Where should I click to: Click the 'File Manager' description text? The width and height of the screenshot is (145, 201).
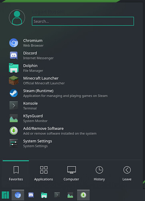point(33,71)
